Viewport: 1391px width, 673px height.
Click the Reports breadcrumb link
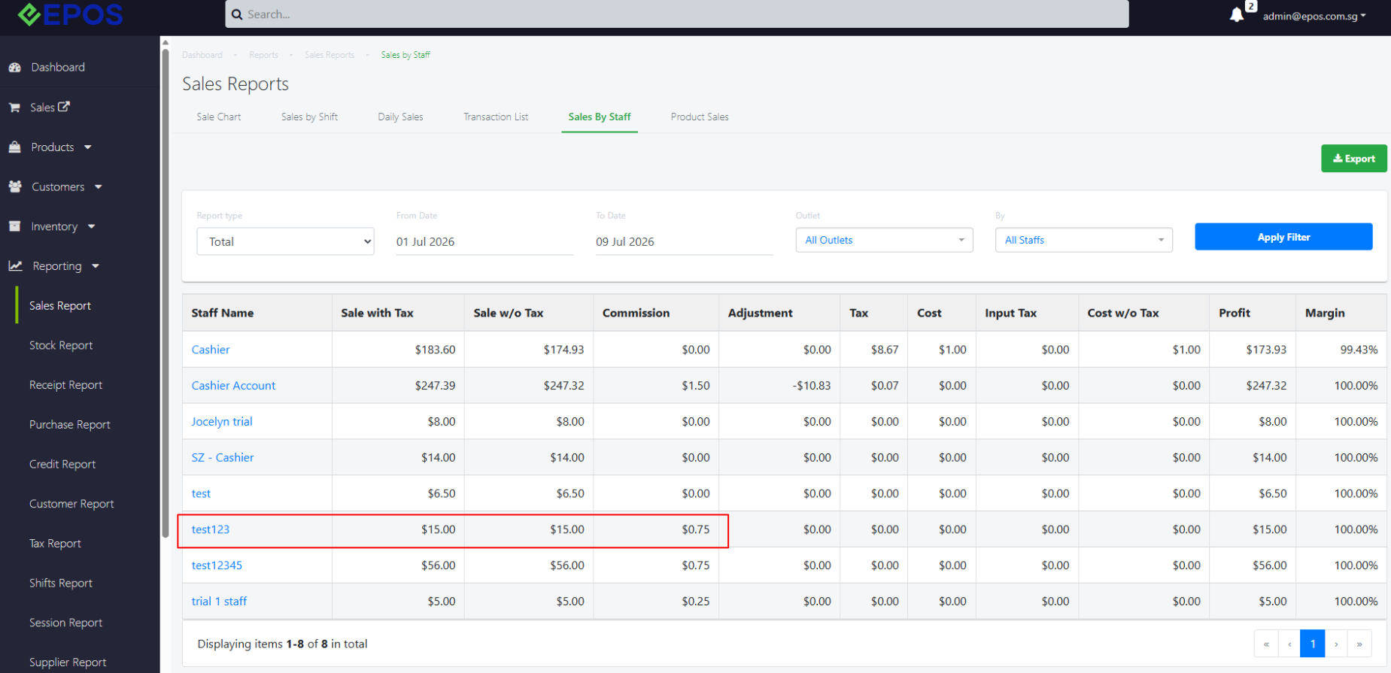coord(263,55)
